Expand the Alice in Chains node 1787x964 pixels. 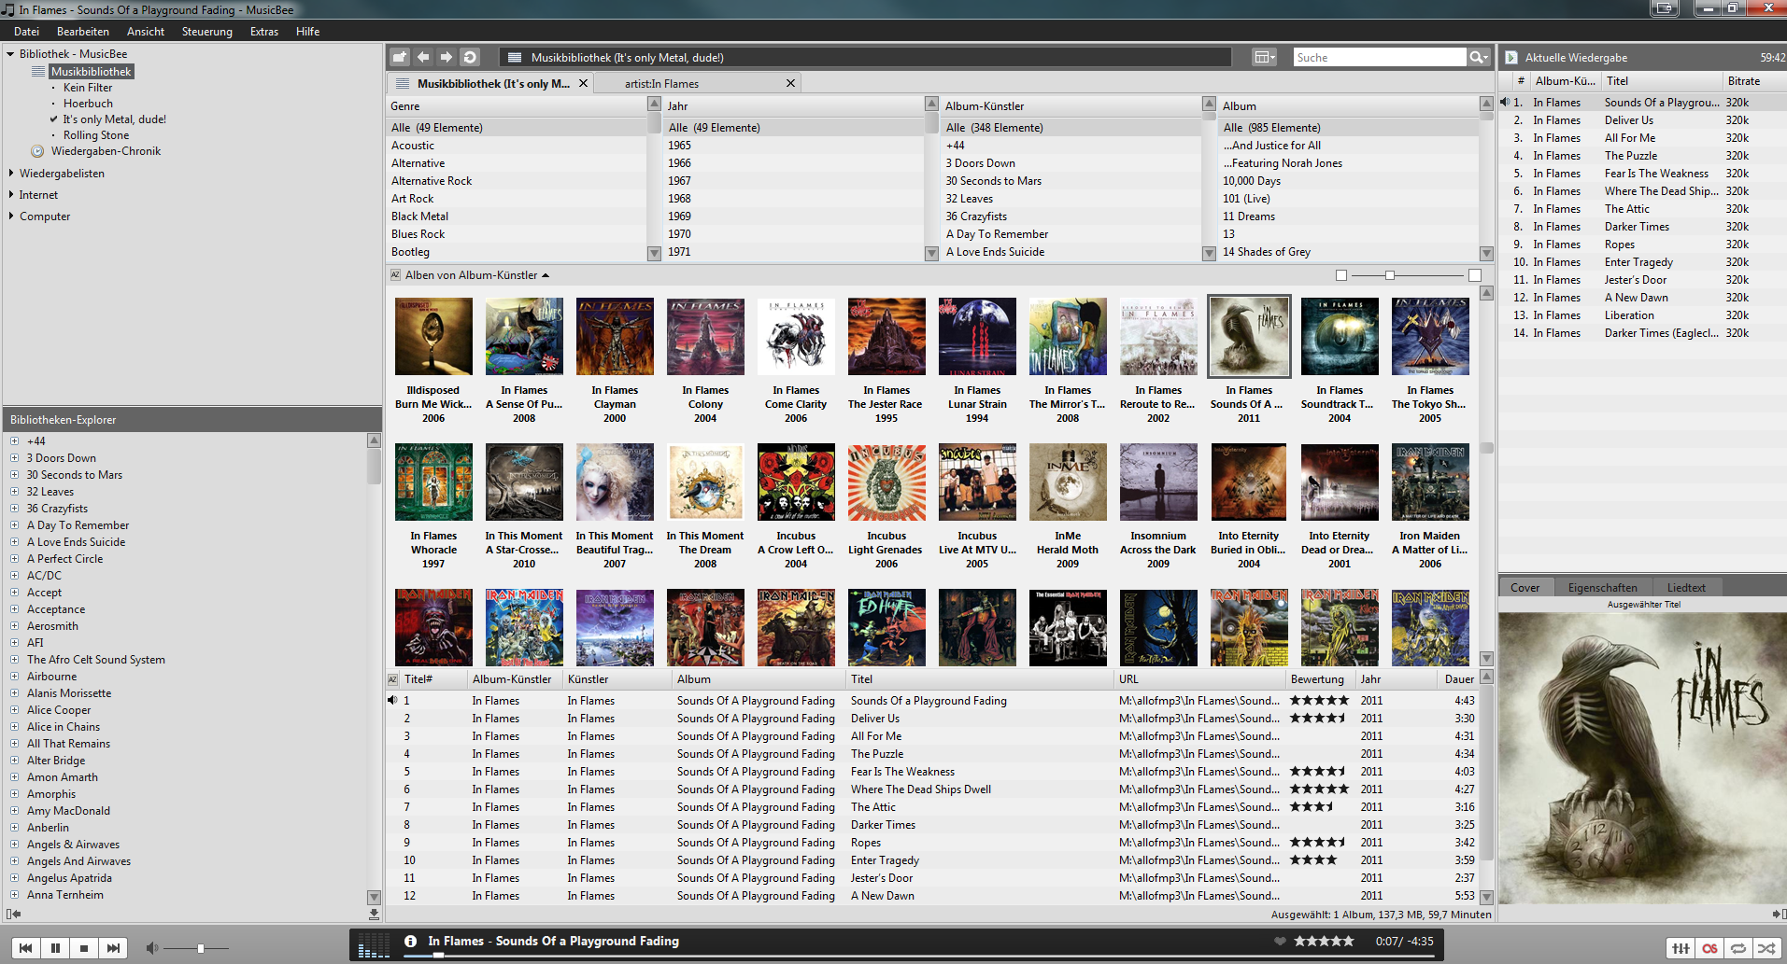[x=15, y=727]
